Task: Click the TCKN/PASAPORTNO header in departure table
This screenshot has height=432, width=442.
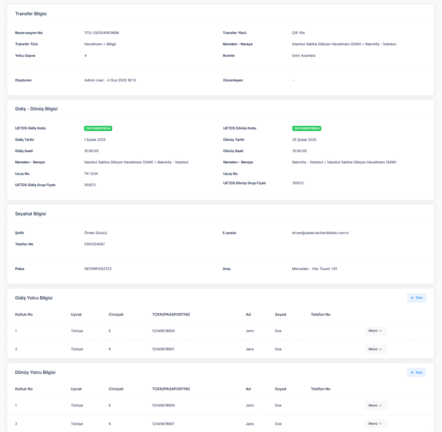Action: (x=171, y=314)
